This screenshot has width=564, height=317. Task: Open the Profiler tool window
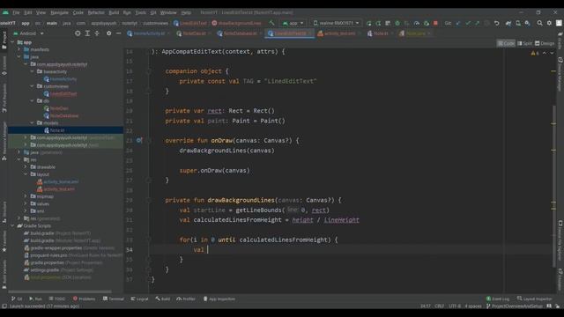186,299
